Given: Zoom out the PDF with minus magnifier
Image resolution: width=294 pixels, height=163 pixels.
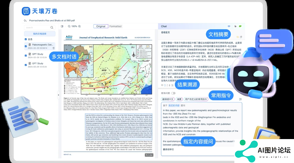Looking at the screenshot, I should [x=69, y=26].
